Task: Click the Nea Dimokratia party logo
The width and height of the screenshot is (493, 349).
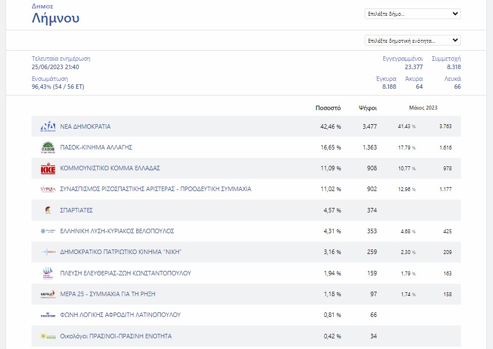Action: click(48, 126)
